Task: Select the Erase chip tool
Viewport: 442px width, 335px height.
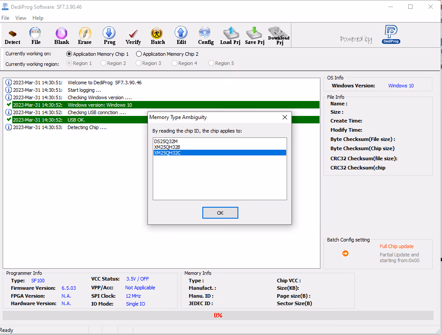Action: pos(85,36)
